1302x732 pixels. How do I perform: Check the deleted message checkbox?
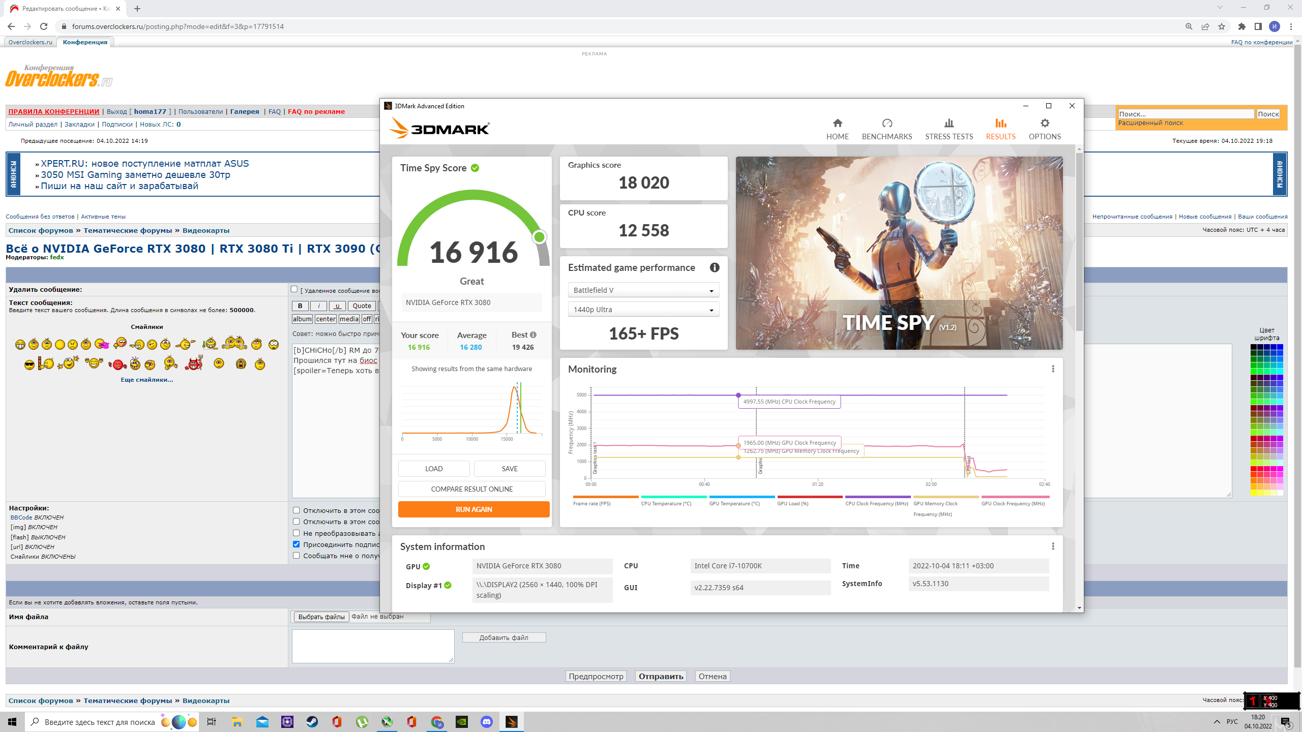(x=294, y=289)
